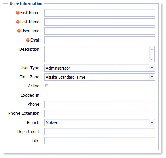166x158 pixels.
Task: Click the red required icon beside Email
Action: pyautogui.click(x=28, y=40)
